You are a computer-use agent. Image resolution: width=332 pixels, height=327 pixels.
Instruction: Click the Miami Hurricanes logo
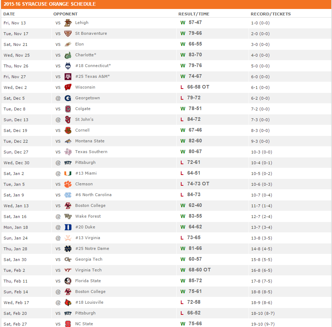[x=68, y=174]
